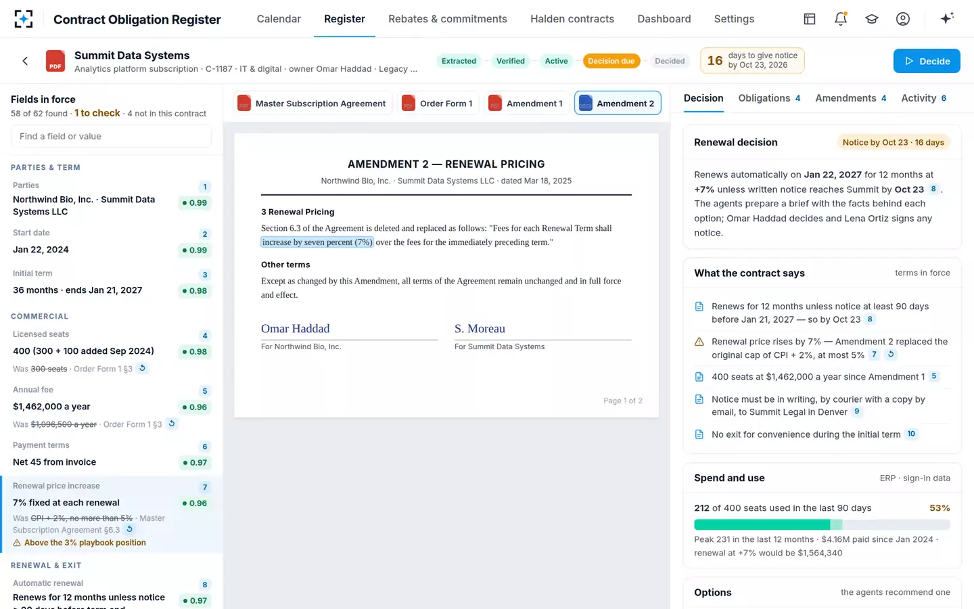
Task: Click reference badge 5 after '400 seats at $1,462,000'
Action: pyautogui.click(x=934, y=376)
